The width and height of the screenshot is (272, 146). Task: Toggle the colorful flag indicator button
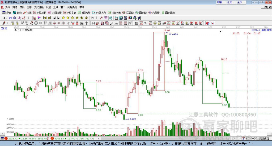39,18
